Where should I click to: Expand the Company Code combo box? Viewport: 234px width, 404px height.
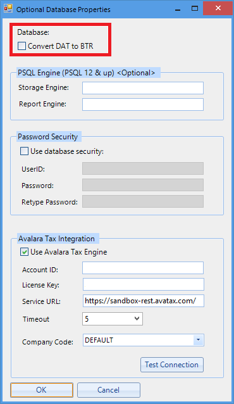click(198, 340)
